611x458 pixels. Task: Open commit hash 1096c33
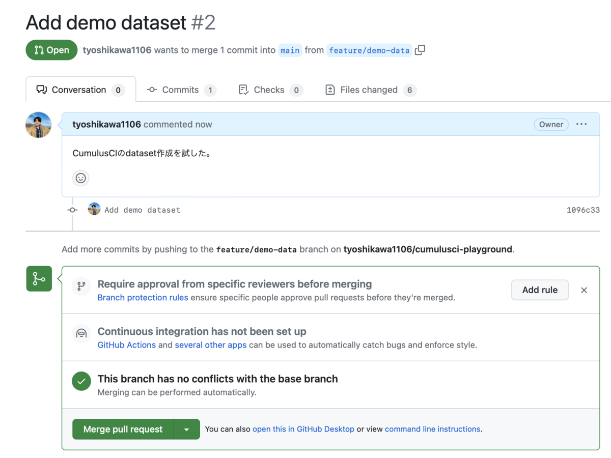coord(583,210)
